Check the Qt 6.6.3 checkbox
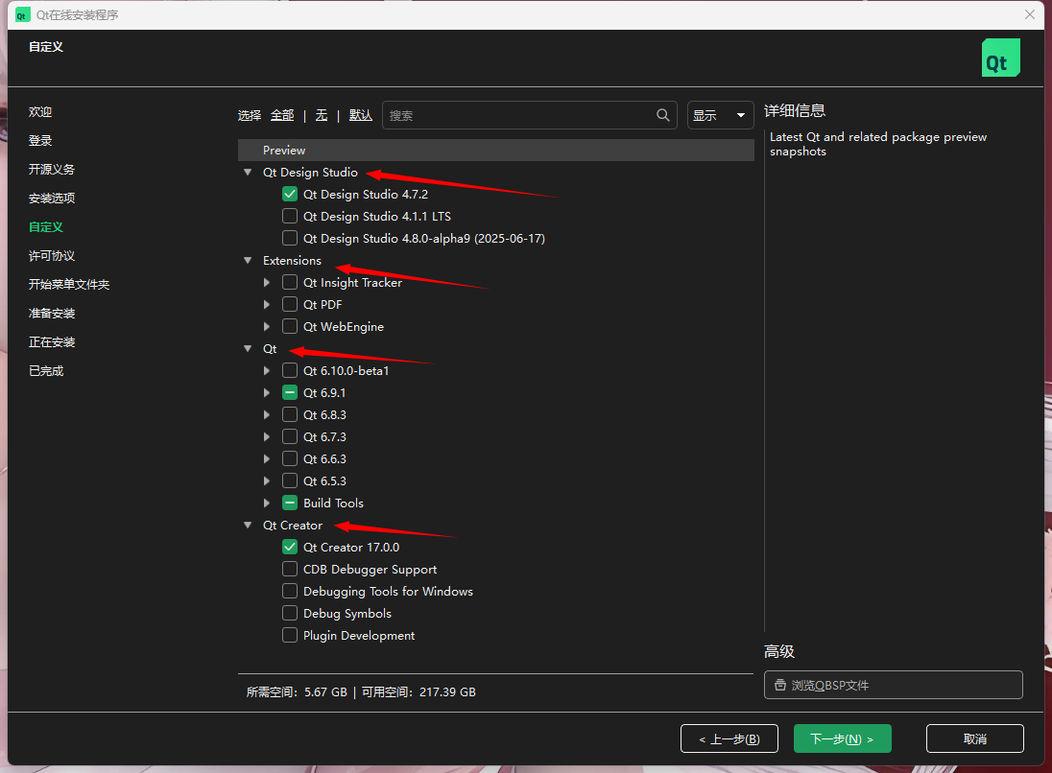This screenshot has height=773, width=1052. 290,459
